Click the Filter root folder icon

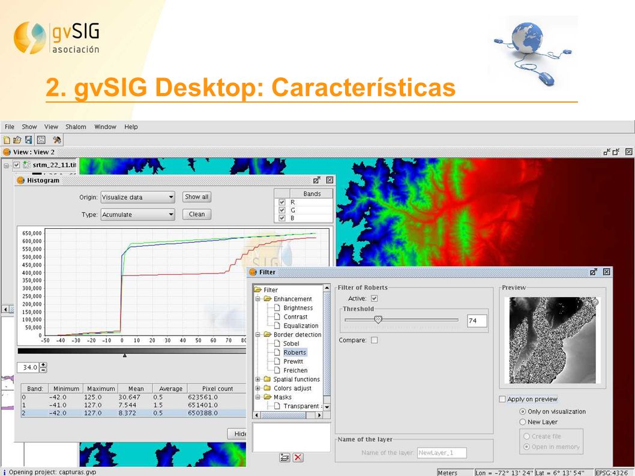258,290
